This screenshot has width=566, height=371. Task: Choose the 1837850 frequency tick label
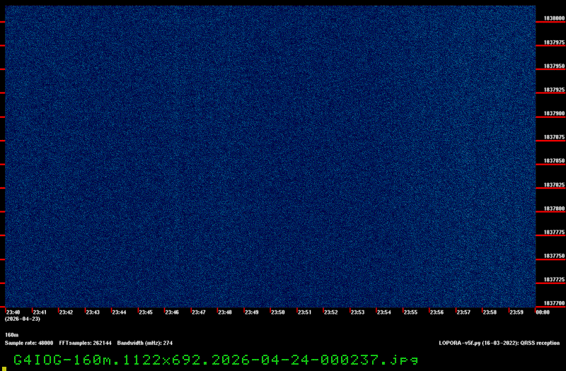pyautogui.click(x=554, y=161)
